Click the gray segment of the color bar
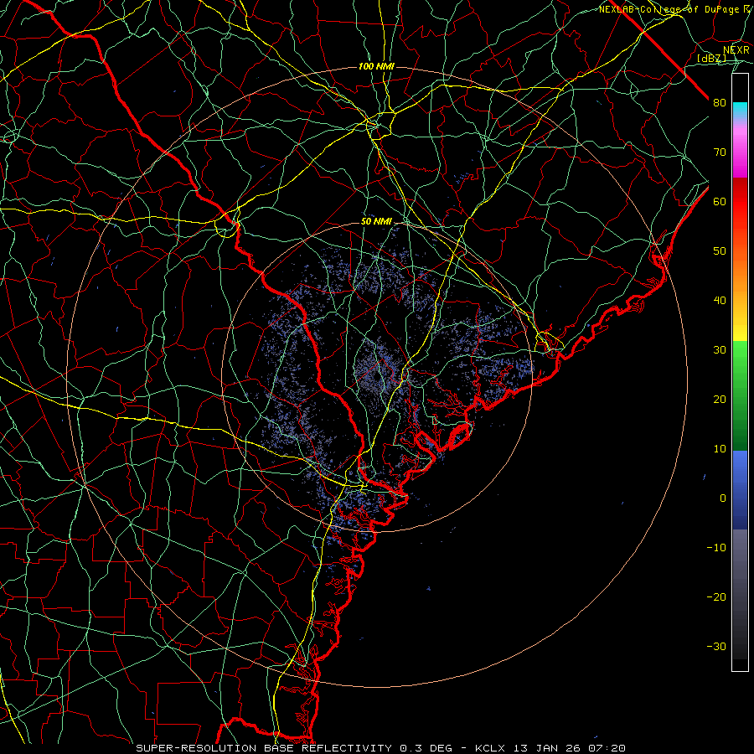 [740, 594]
